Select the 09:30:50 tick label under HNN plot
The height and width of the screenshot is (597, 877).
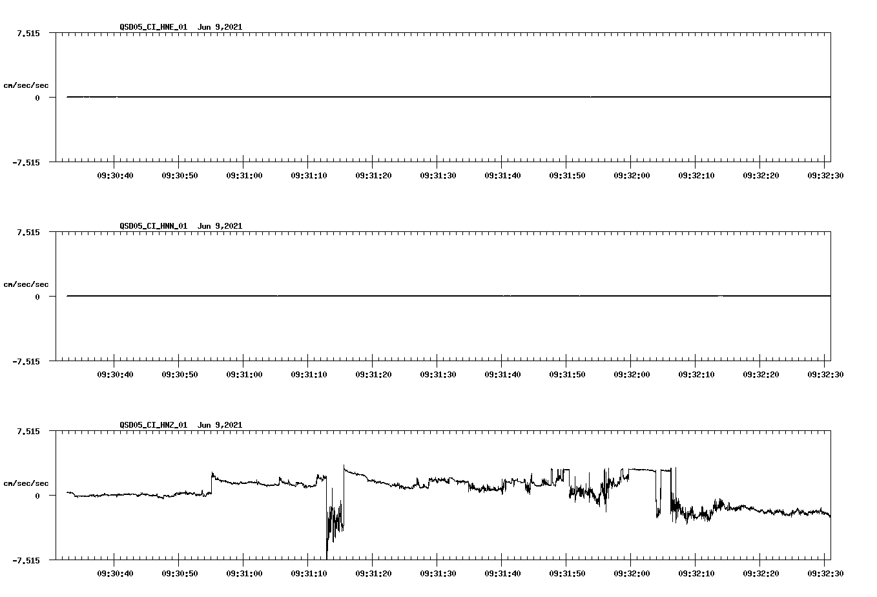180,374
